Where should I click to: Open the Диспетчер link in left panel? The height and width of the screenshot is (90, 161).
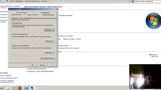tap(4, 11)
